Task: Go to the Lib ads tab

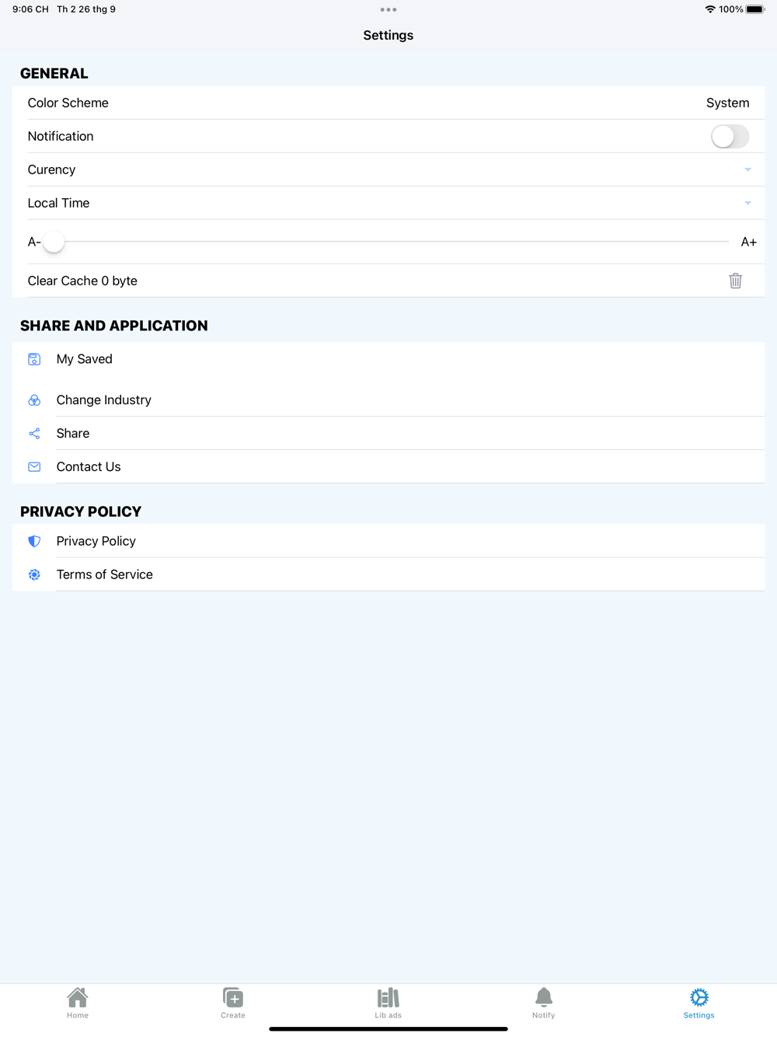Action: (388, 1002)
